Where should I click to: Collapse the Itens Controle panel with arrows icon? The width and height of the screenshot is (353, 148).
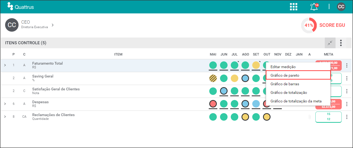(330, 43)
